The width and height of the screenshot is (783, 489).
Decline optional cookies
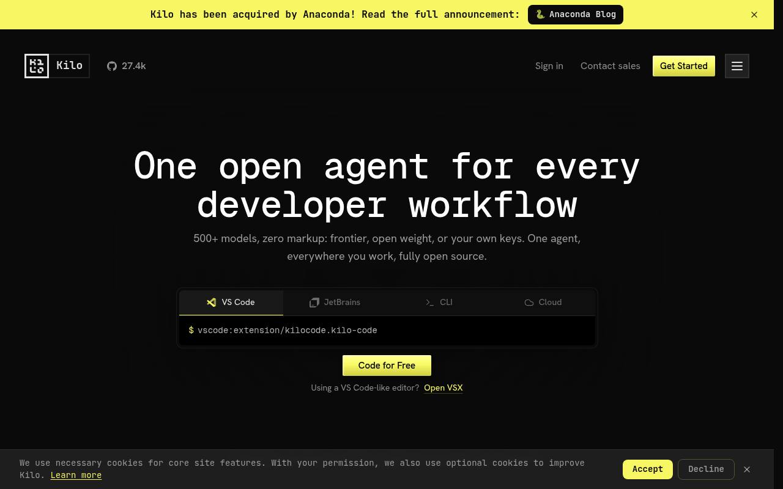point(706,469)
